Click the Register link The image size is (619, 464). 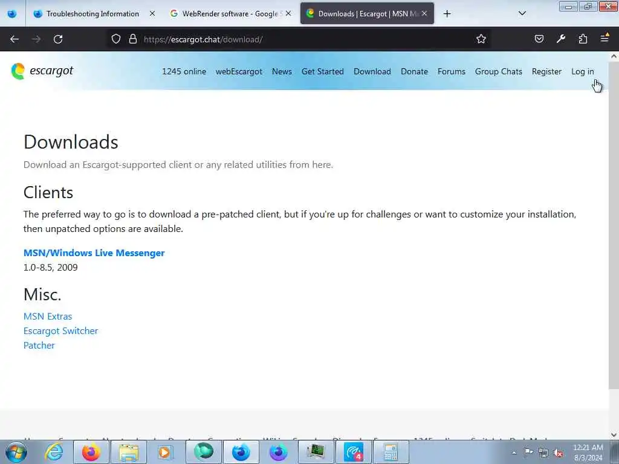pyautogui.click(x=546, y=71)
